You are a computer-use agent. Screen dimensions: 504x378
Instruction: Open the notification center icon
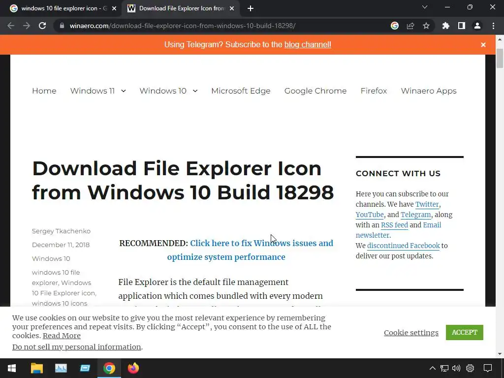point(488,368)
